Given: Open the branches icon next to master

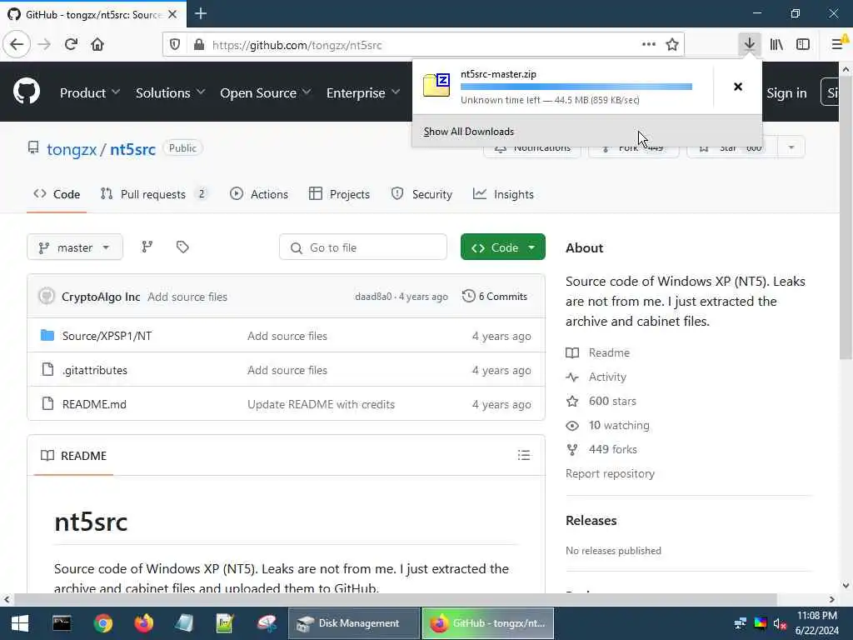Looking at the screenshot, I should [147, 247].
